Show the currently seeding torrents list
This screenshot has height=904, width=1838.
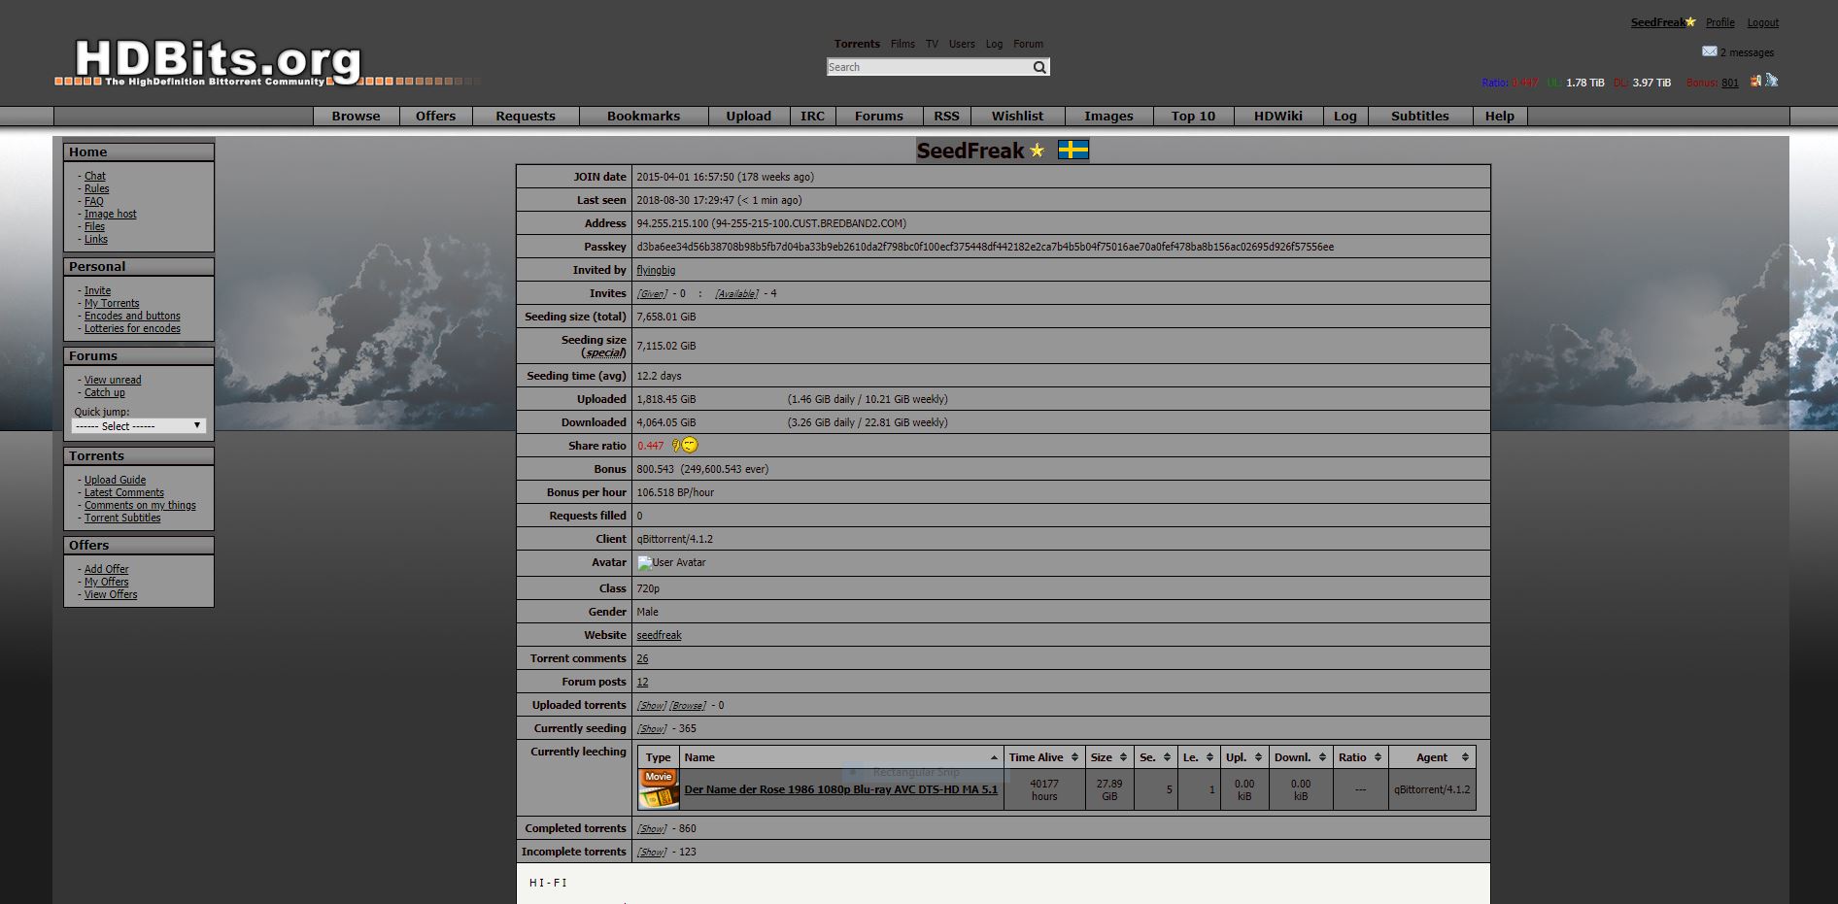pyautogui.click(x=652, y=728)
